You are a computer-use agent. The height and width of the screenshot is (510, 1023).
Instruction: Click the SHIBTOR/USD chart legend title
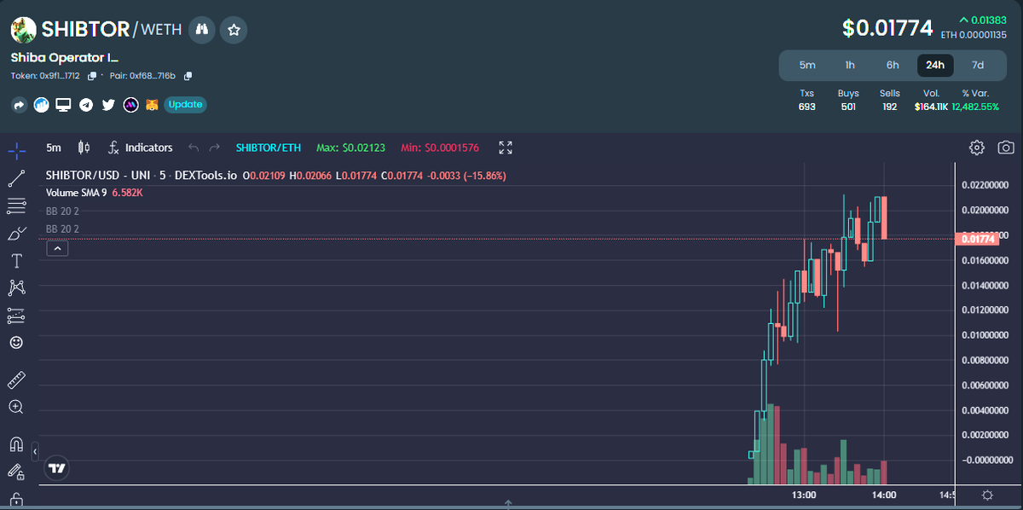pyautogui.click(x=142, y=176)
